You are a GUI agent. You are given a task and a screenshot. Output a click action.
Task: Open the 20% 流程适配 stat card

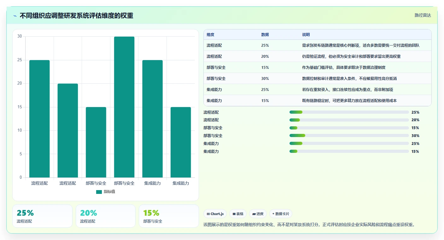[x=105, y=216]
